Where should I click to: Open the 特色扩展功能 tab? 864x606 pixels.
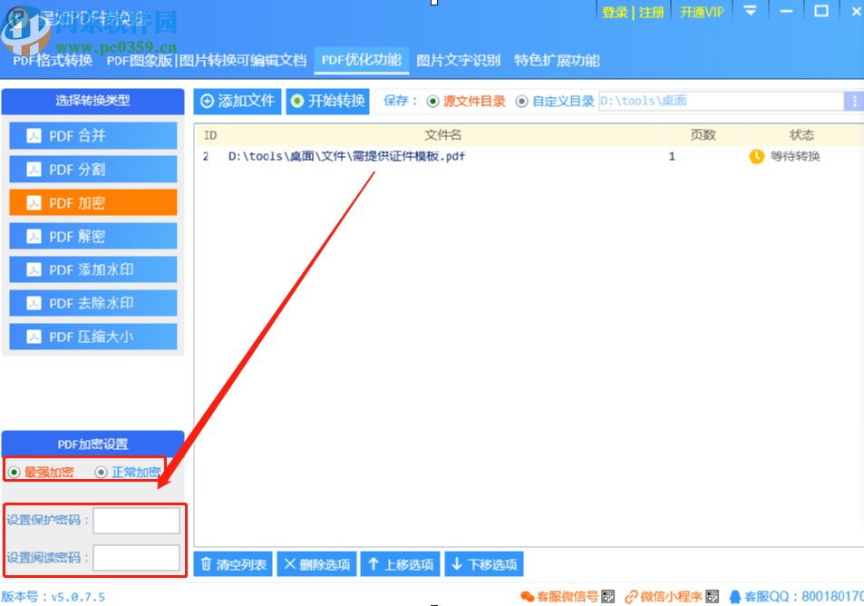point(558,61)
